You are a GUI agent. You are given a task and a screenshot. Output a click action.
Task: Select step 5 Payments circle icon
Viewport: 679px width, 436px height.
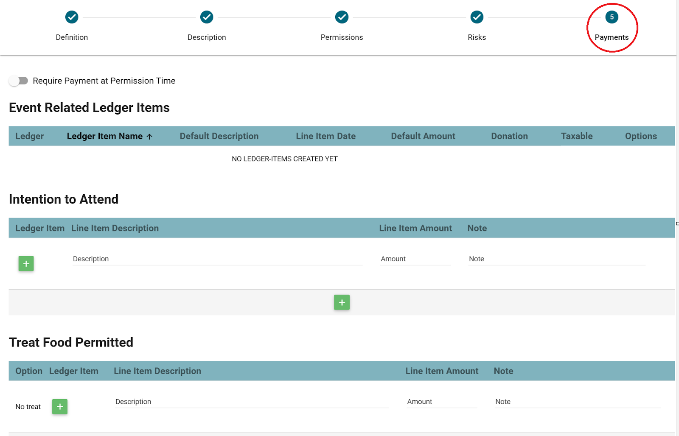click(x=612, y=17)
